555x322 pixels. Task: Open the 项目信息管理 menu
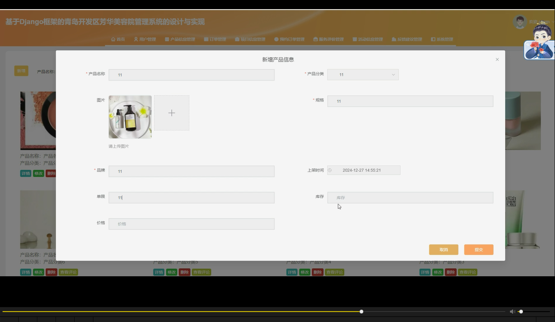tap(250, 39)
